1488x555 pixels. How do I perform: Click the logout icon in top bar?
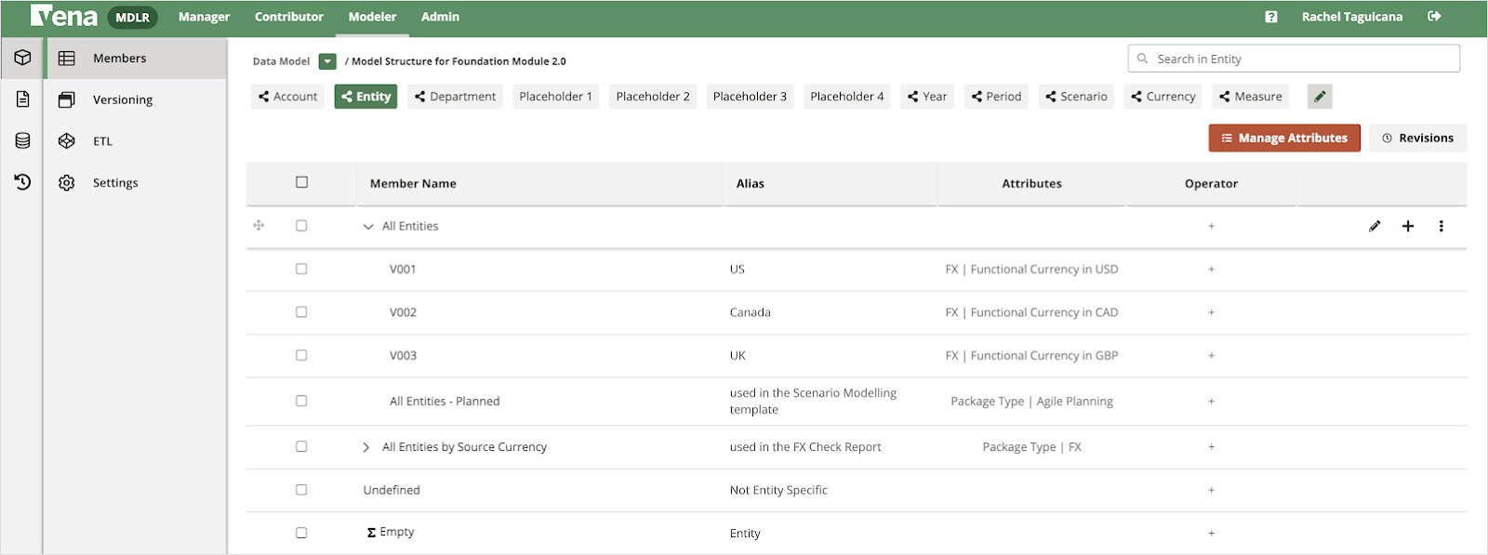(1434, 17)
